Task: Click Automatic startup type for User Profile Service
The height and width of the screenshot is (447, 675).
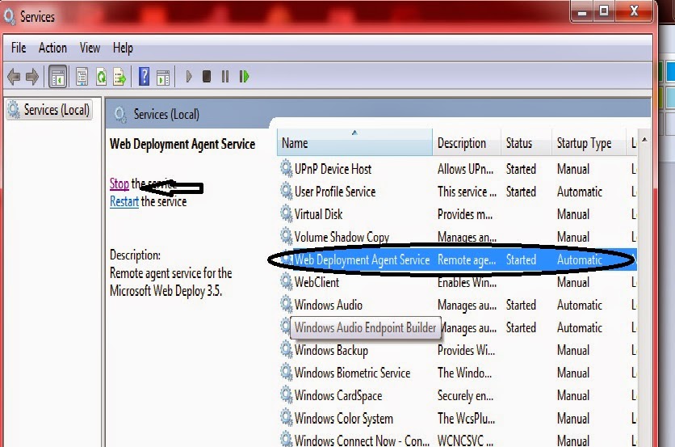Action: click(x=580, y=192)
